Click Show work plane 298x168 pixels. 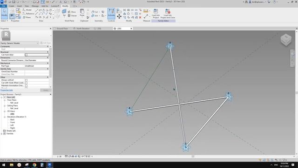72,12
